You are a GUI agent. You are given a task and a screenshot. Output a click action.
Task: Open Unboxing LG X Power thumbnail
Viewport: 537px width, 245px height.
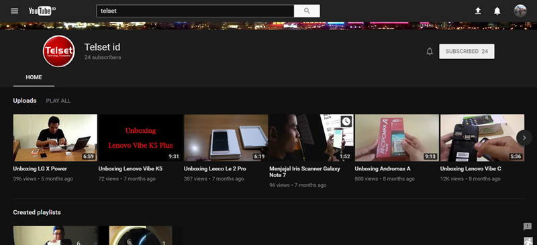pyautogui.click(x=55, y=138)
